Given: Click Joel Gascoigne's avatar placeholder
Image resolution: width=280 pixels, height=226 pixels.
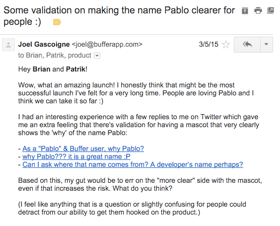Looking at the screenshot, I should coord(8,45).
